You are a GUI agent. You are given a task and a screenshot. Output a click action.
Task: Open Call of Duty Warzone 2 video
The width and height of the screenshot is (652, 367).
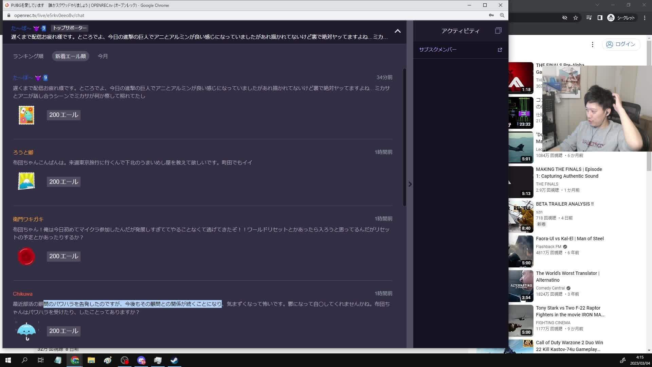click(569, 346)
